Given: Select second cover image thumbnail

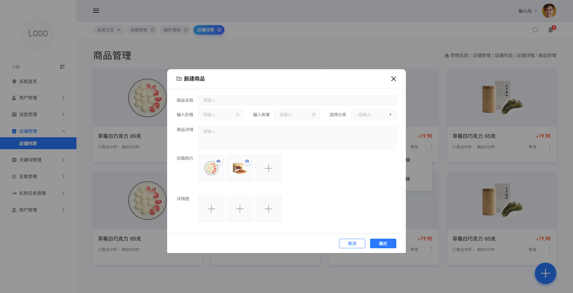Looking at the screenshot, I should 240,168.
